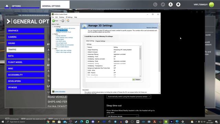Image resolution: width=220 pixels, height=124 pixels.
Task: Collapse the Display tree node
Action: pyautogui.click(x=53, y=34)
